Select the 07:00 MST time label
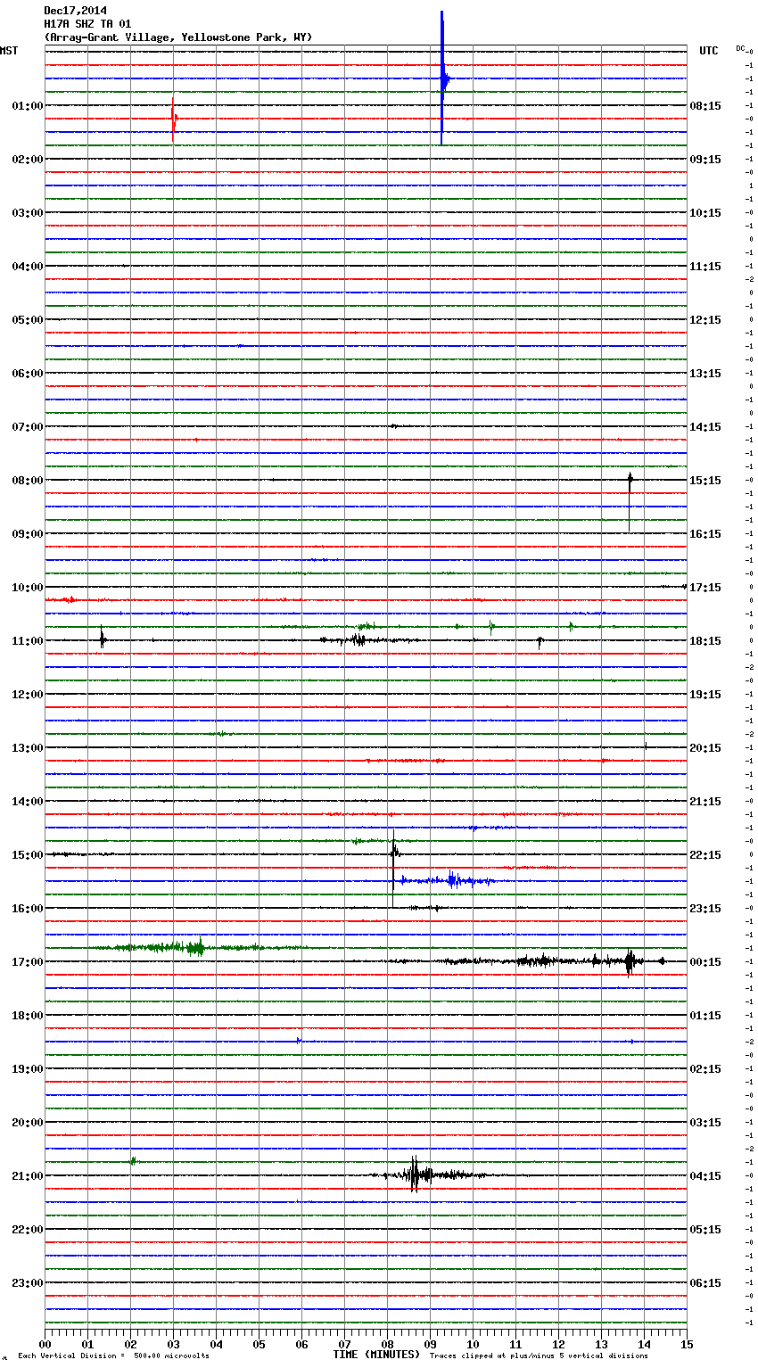 27,427
